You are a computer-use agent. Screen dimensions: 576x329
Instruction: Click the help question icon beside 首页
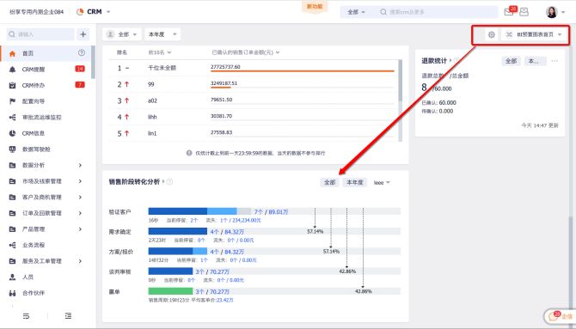82,53
